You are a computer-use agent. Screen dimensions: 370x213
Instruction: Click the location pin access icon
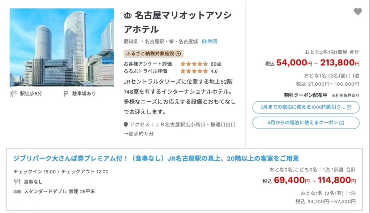click(126, 125)
